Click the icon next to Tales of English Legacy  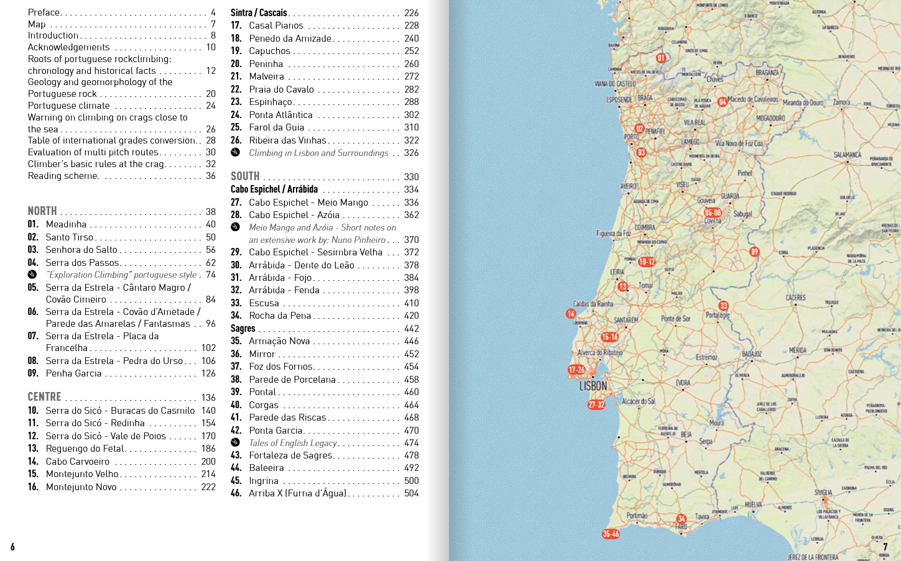(x=236, y=443)
